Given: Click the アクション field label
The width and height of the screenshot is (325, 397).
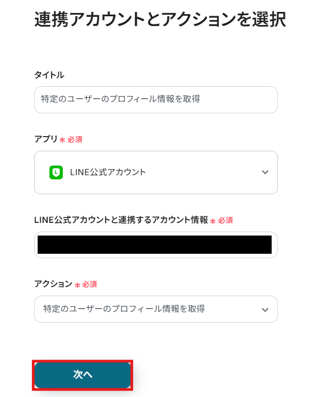Looking at the screenshot, I should pyautogui.click(x=53, y=284).
